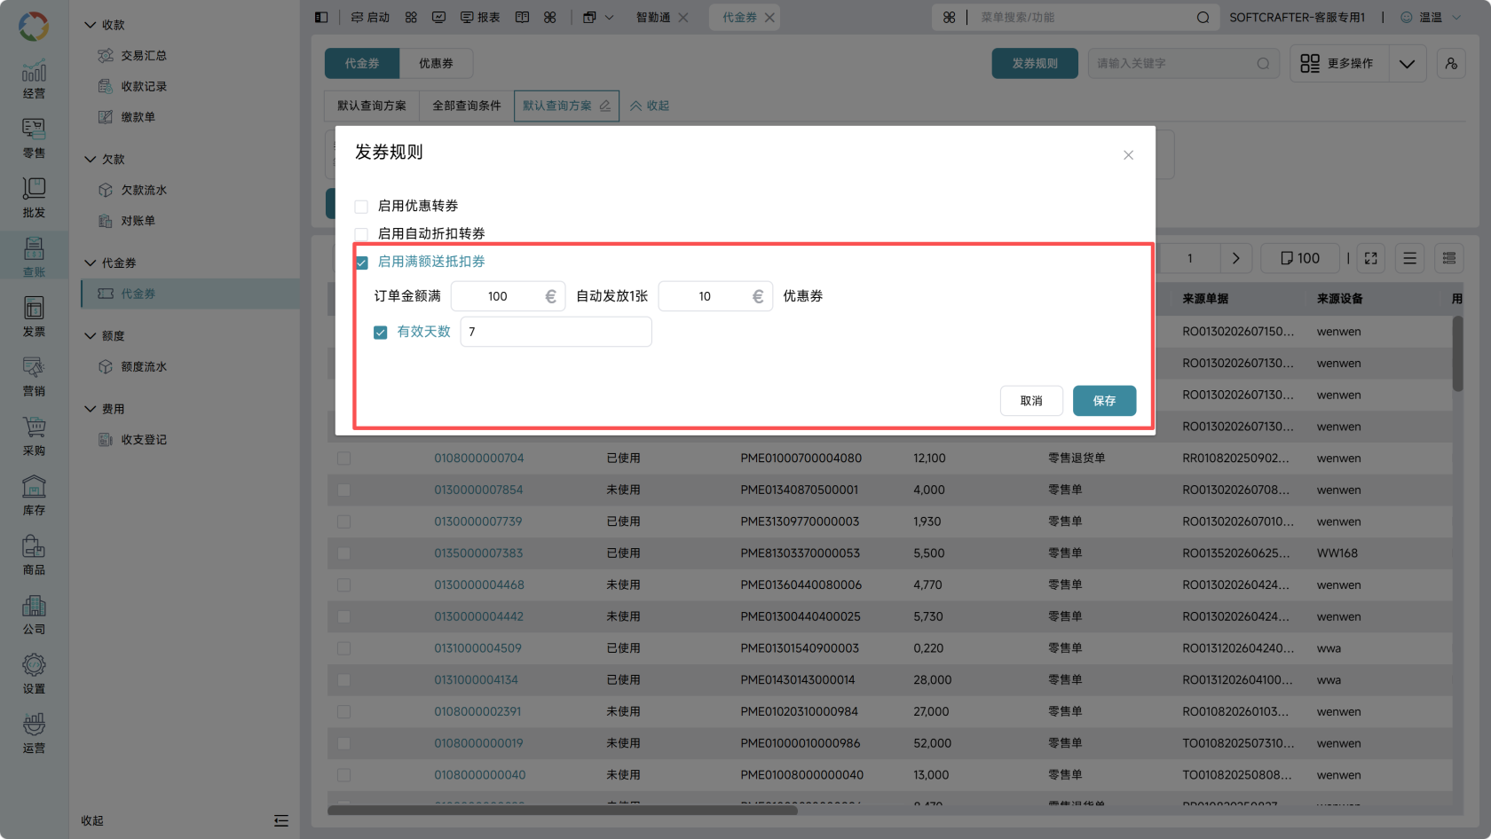Collapse the 欠款 tree group
This screenshot has height=839, width=1491.
90,159
